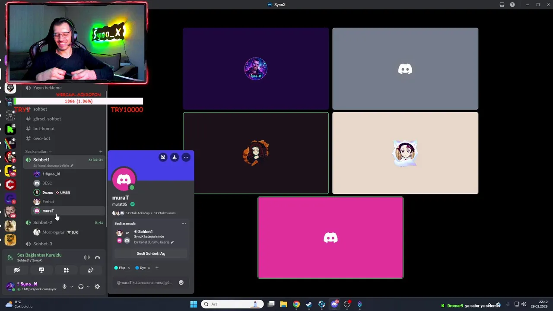Viewport: 553px width, 311px height.
Task: Click own avatar in user panel
Action: [x=10, y=286]
